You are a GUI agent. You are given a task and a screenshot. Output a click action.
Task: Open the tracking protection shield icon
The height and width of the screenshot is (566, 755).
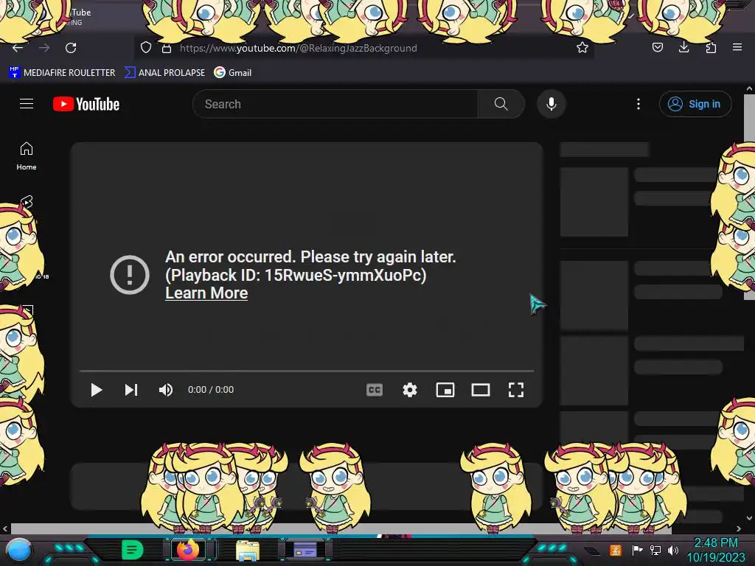146,47
